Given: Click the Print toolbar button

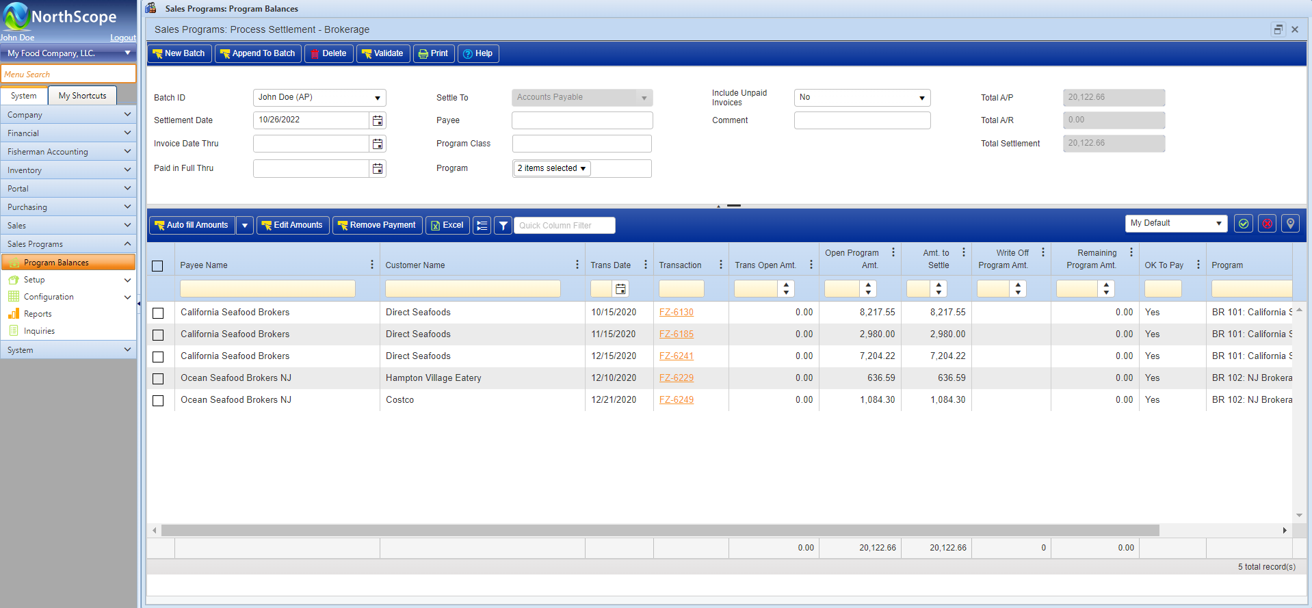Looking at the screenshot, I should click(434, 53).
